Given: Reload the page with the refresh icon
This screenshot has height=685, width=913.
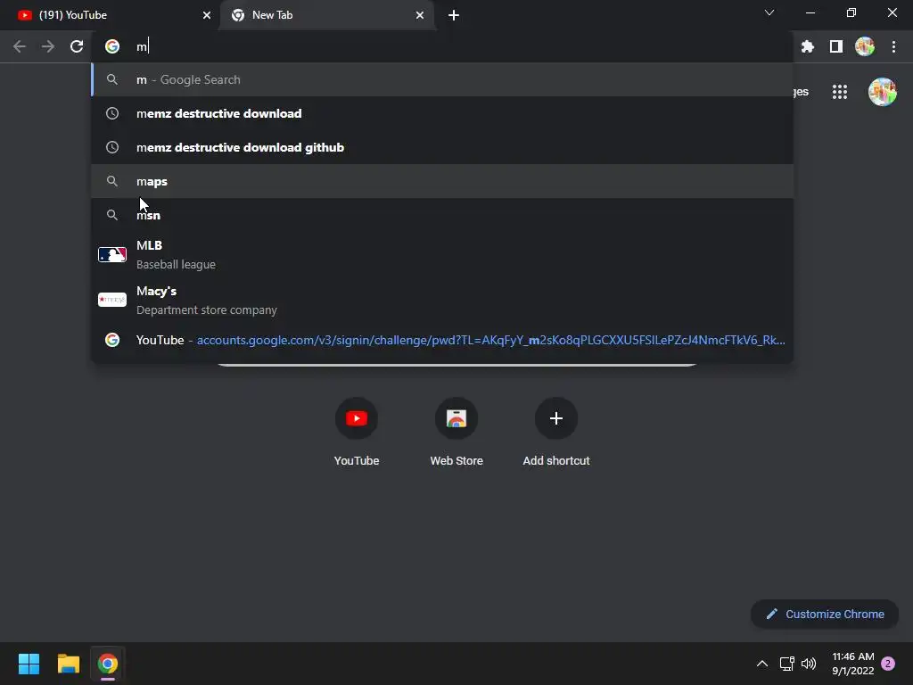Looking at the screenshot, I should pyautogui.click(x=77, y=46).
